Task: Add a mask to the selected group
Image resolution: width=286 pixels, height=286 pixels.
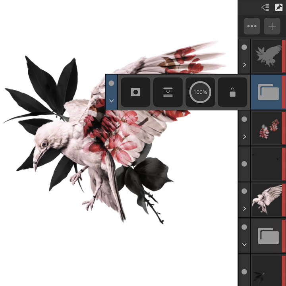Action: click(x=136, y=92)
